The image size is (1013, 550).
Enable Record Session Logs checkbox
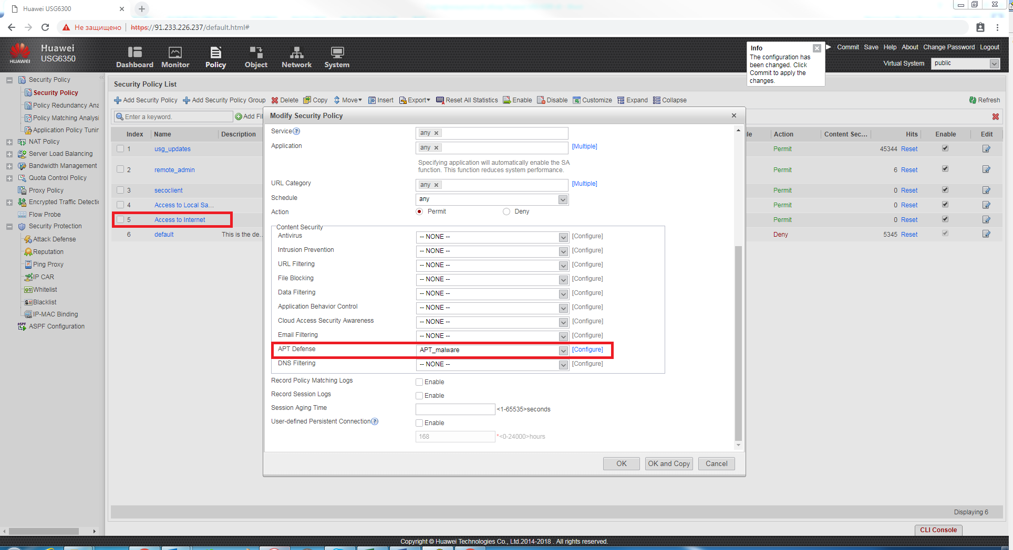point(419,396)
